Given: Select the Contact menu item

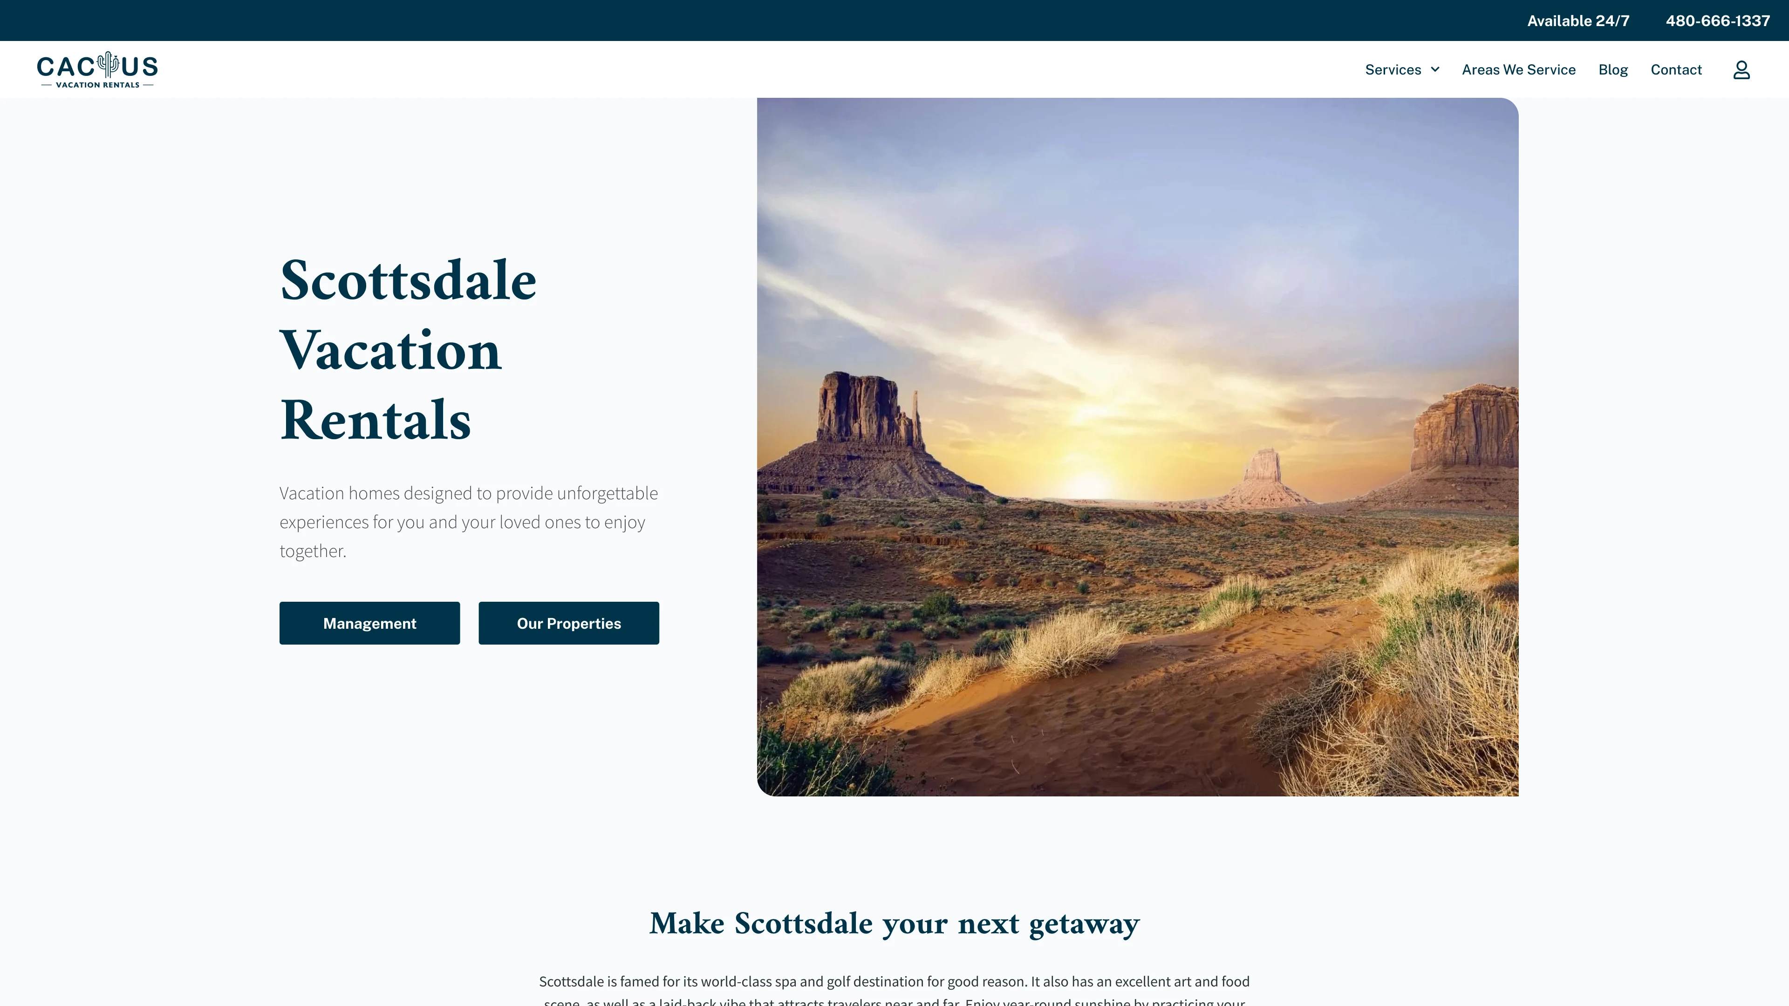Looking at the screenshot, I should pos(1676,69).
